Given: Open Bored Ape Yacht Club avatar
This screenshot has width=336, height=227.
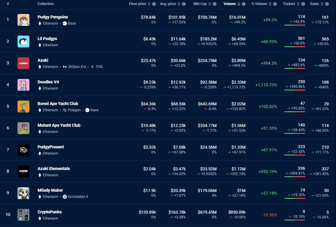Looking at the screenshot, I should pos(23,107).
